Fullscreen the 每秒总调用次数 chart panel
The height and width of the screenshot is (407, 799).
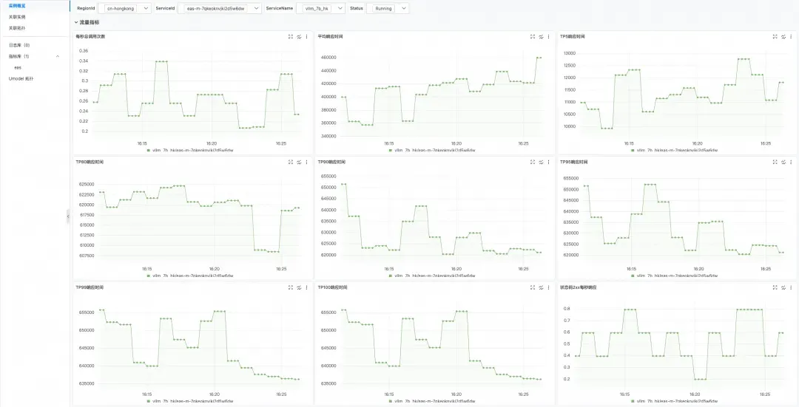coord(291,37)
